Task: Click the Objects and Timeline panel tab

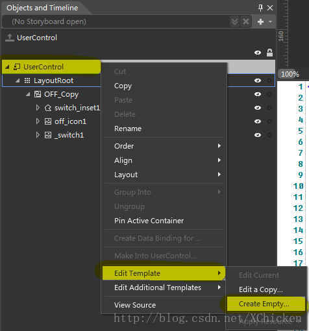Action: coord(42,8)
